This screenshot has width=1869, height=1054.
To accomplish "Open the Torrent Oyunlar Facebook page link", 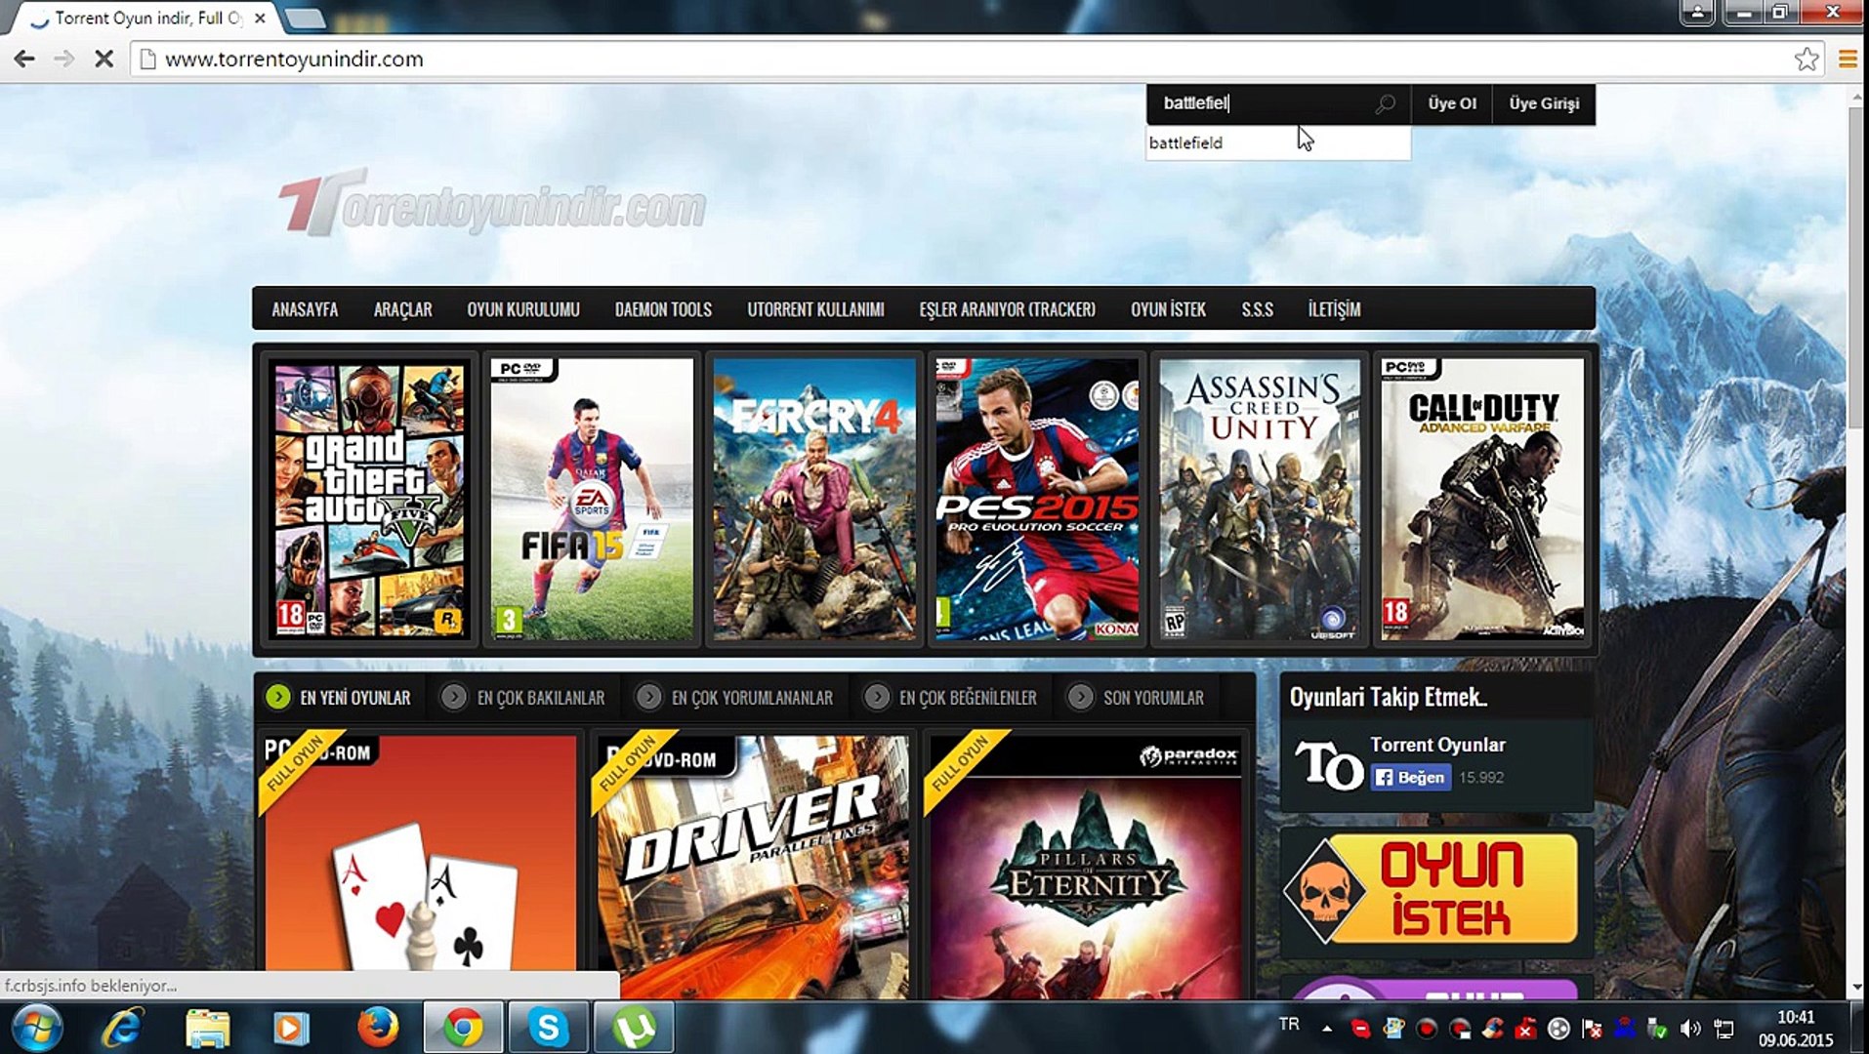I will pos(1437,745).
